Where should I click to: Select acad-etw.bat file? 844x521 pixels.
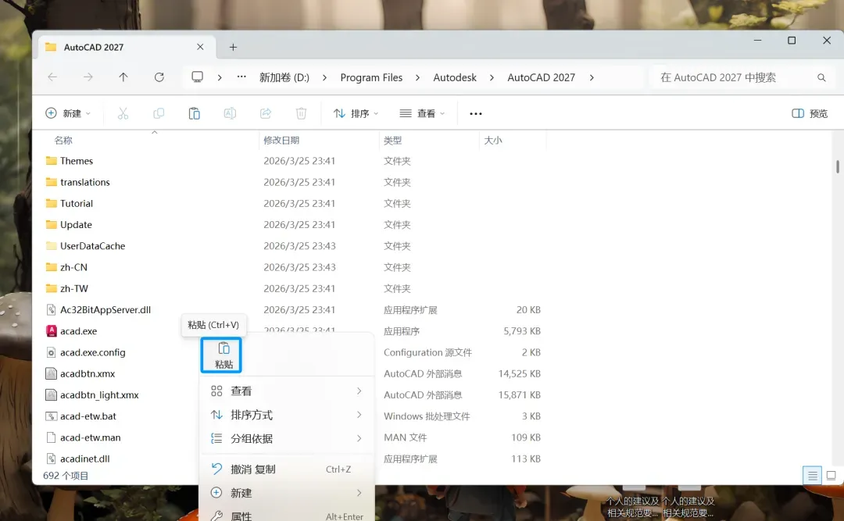(x=88, y=416)
